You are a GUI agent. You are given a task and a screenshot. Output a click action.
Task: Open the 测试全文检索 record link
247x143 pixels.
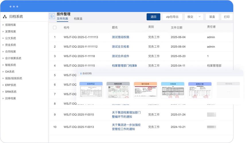click(120, 47)
